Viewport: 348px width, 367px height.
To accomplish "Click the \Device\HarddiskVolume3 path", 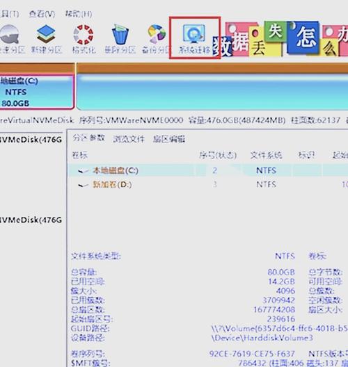I will [262, 338].
